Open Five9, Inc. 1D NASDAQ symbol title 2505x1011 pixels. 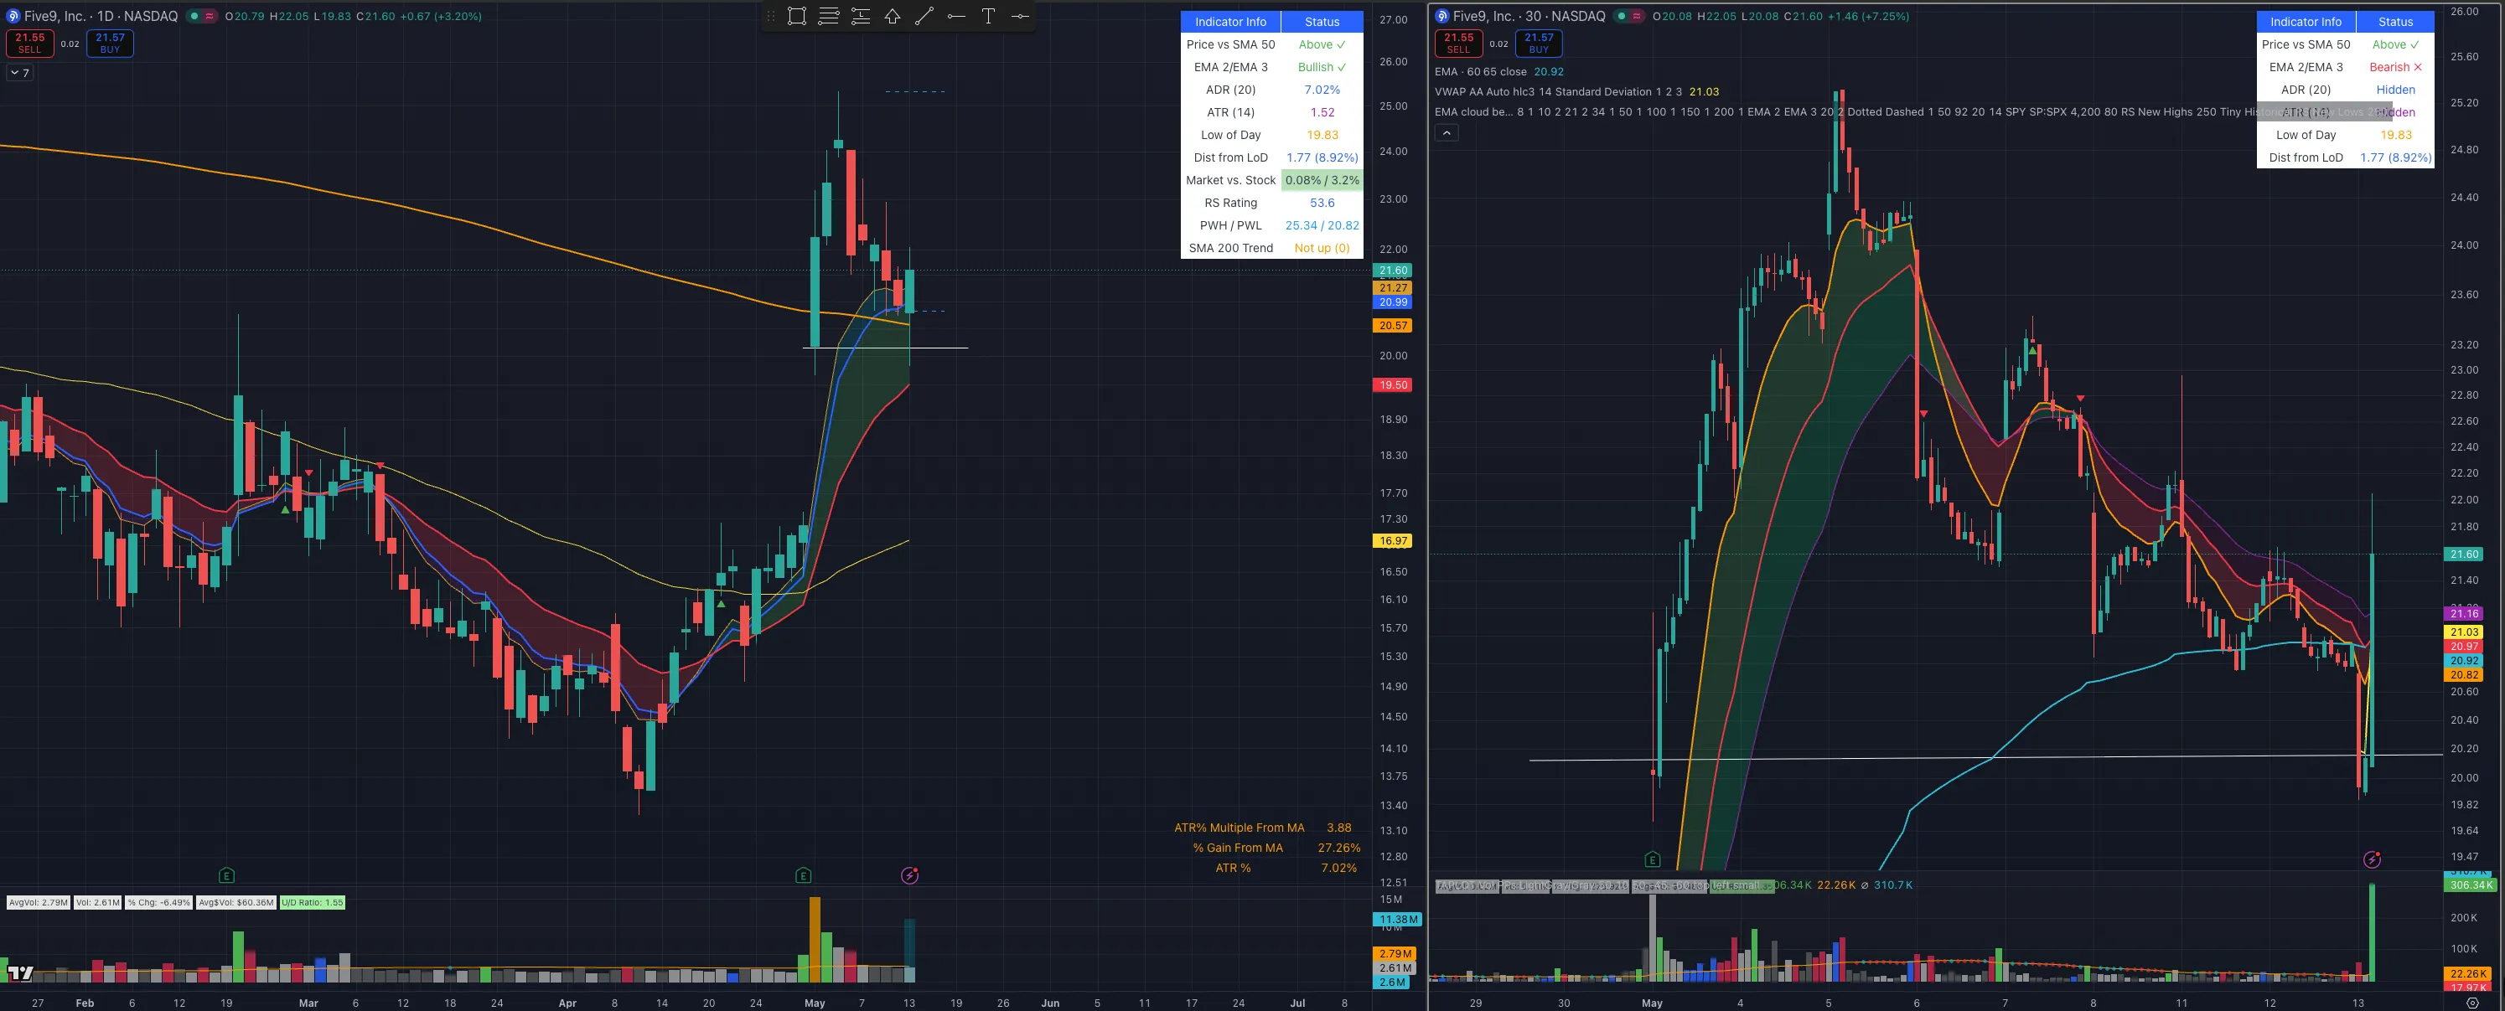[101, 17]
